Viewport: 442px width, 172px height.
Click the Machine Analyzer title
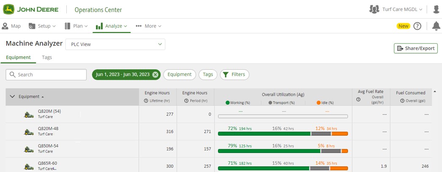[34, 44]
